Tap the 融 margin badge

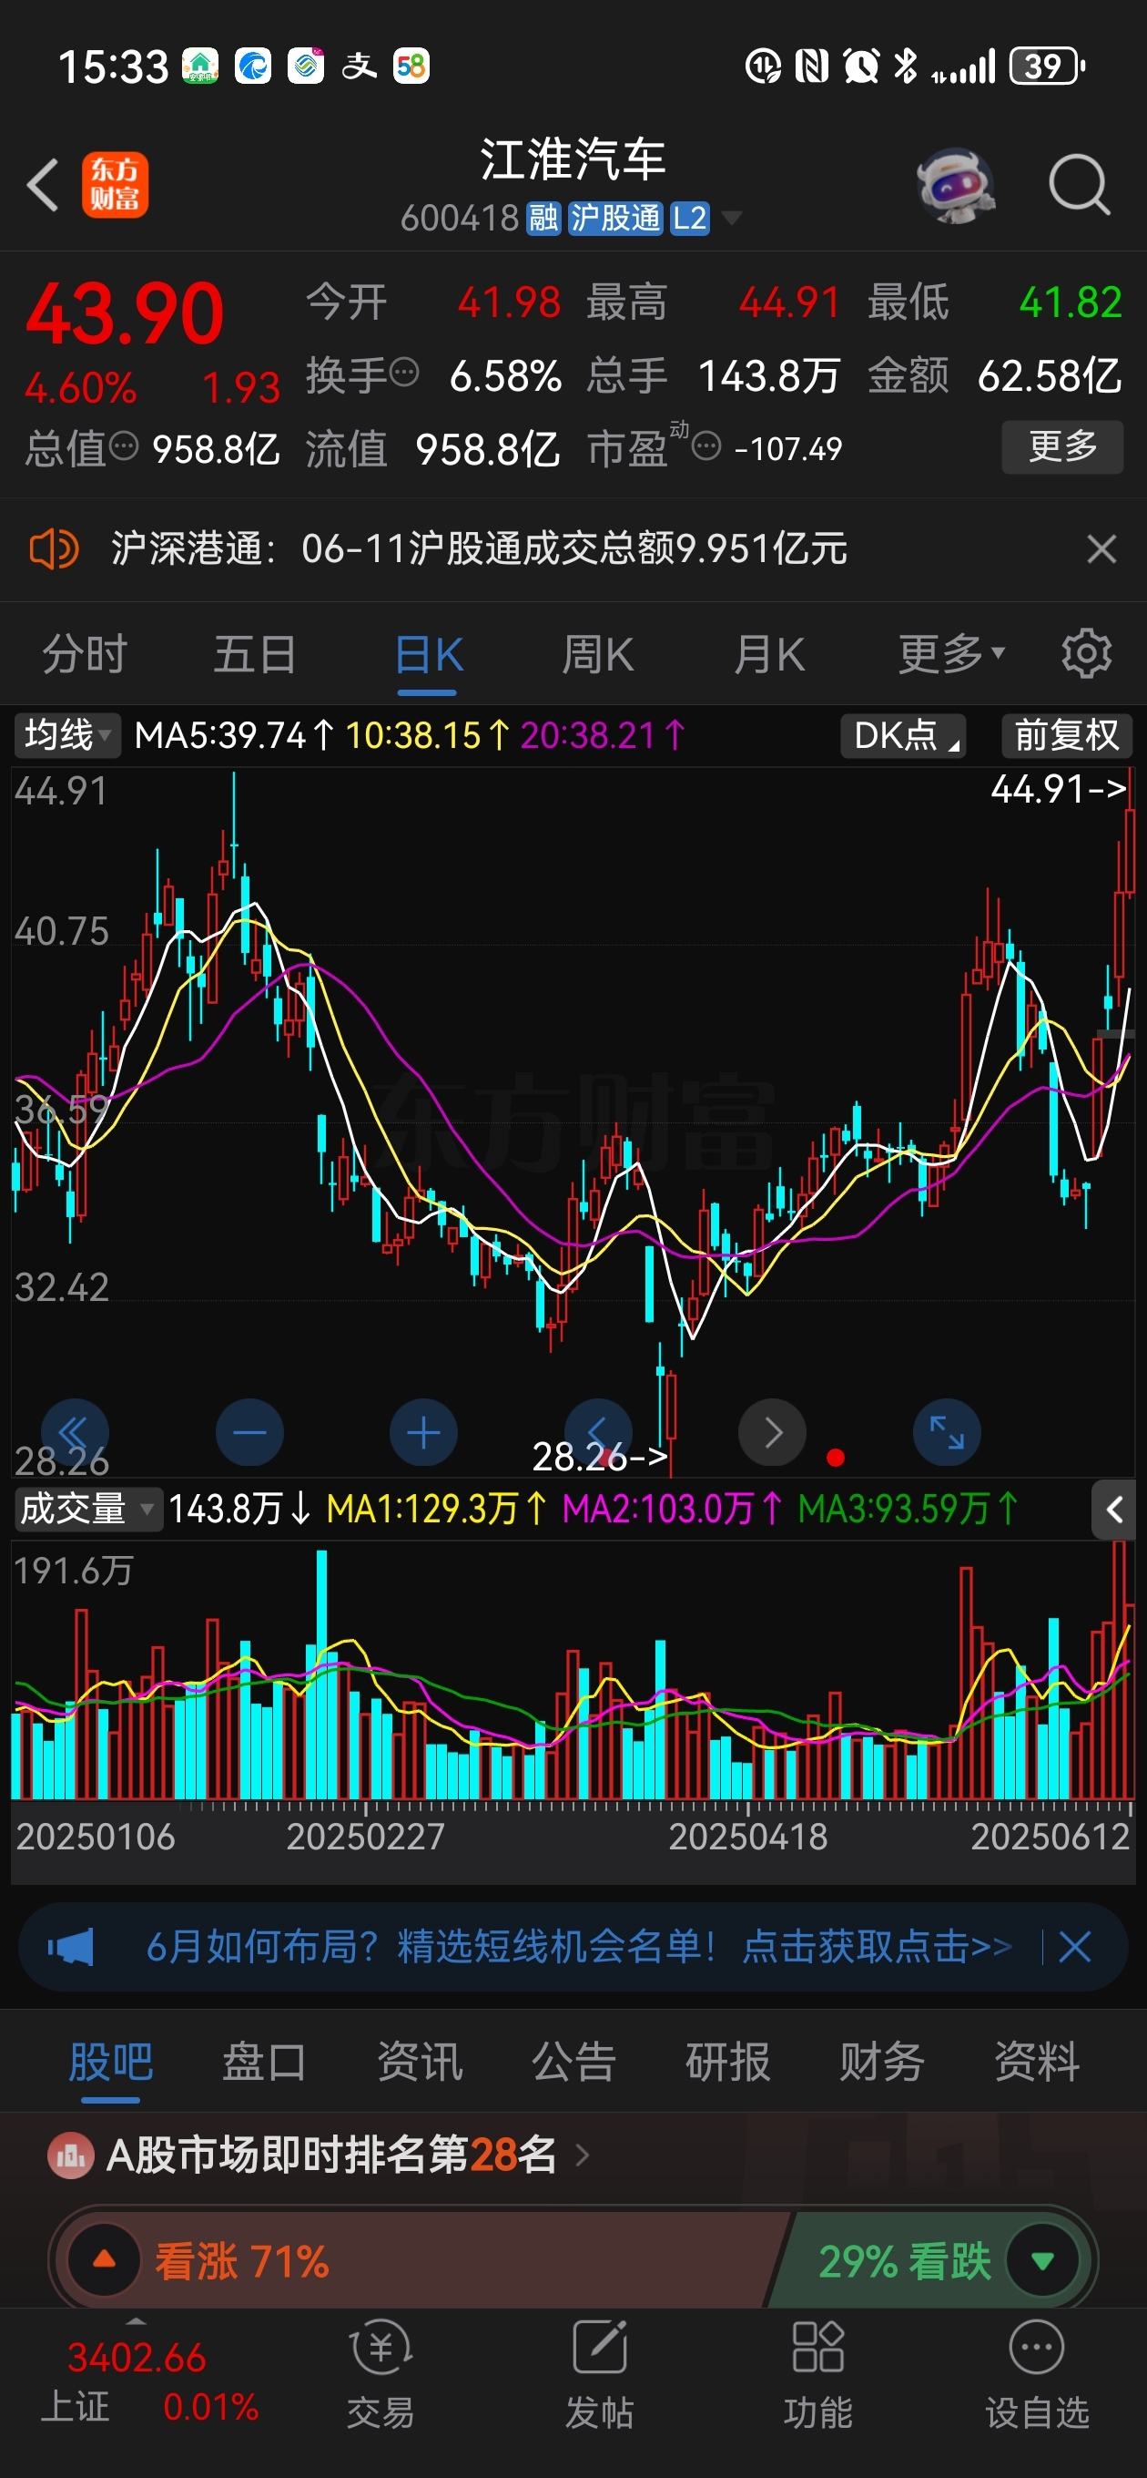point(543,219)
